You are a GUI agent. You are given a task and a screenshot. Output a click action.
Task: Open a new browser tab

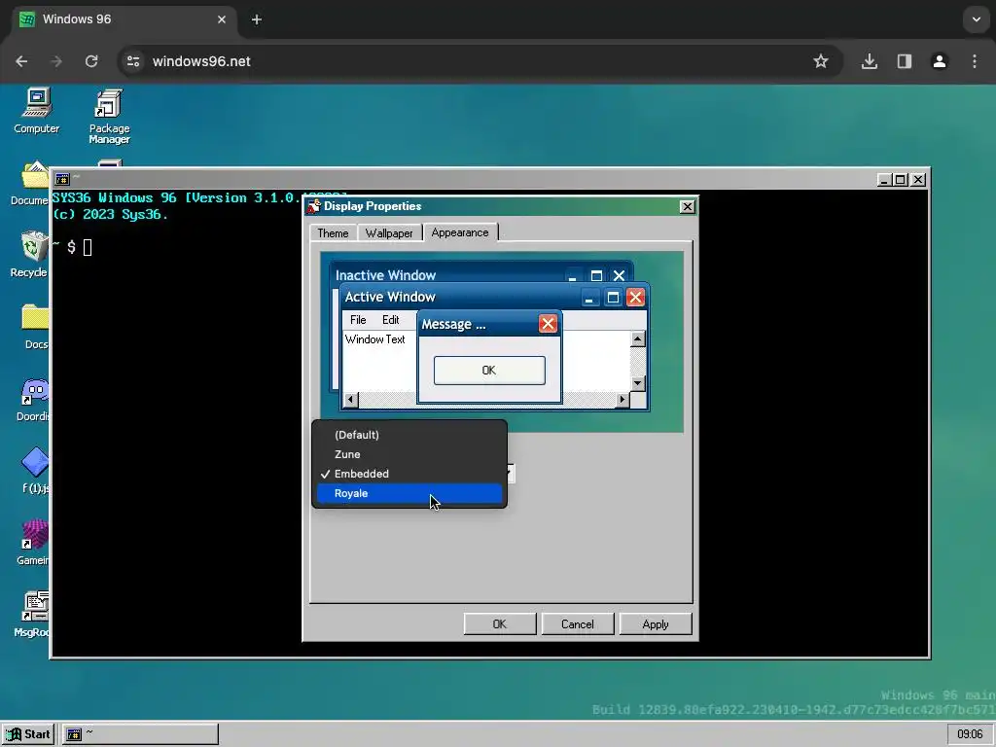click(256, 19)
